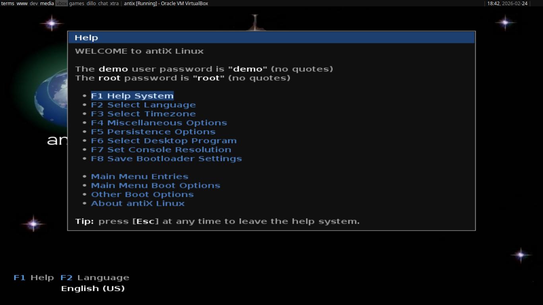Select F7 Set Console Resolution

tap(161, 149)
